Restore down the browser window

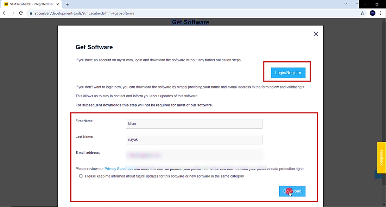377,4
